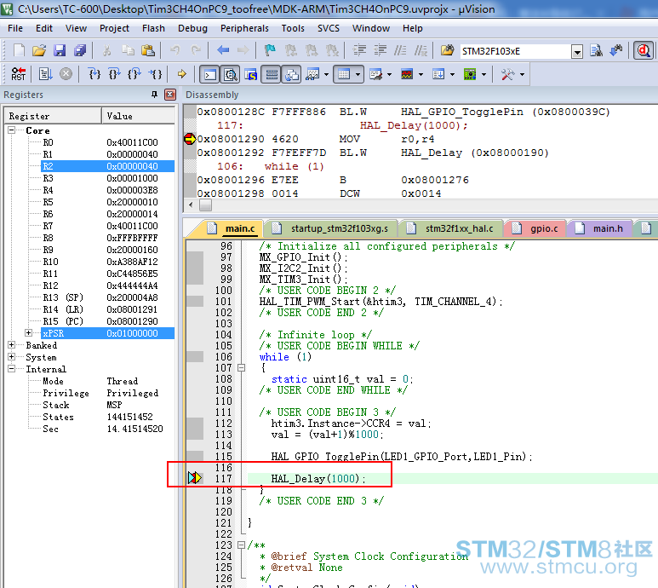Save all files with the stacked floppy icon
Viewport: 658px width, 588px height.
[x=80, y=51]
